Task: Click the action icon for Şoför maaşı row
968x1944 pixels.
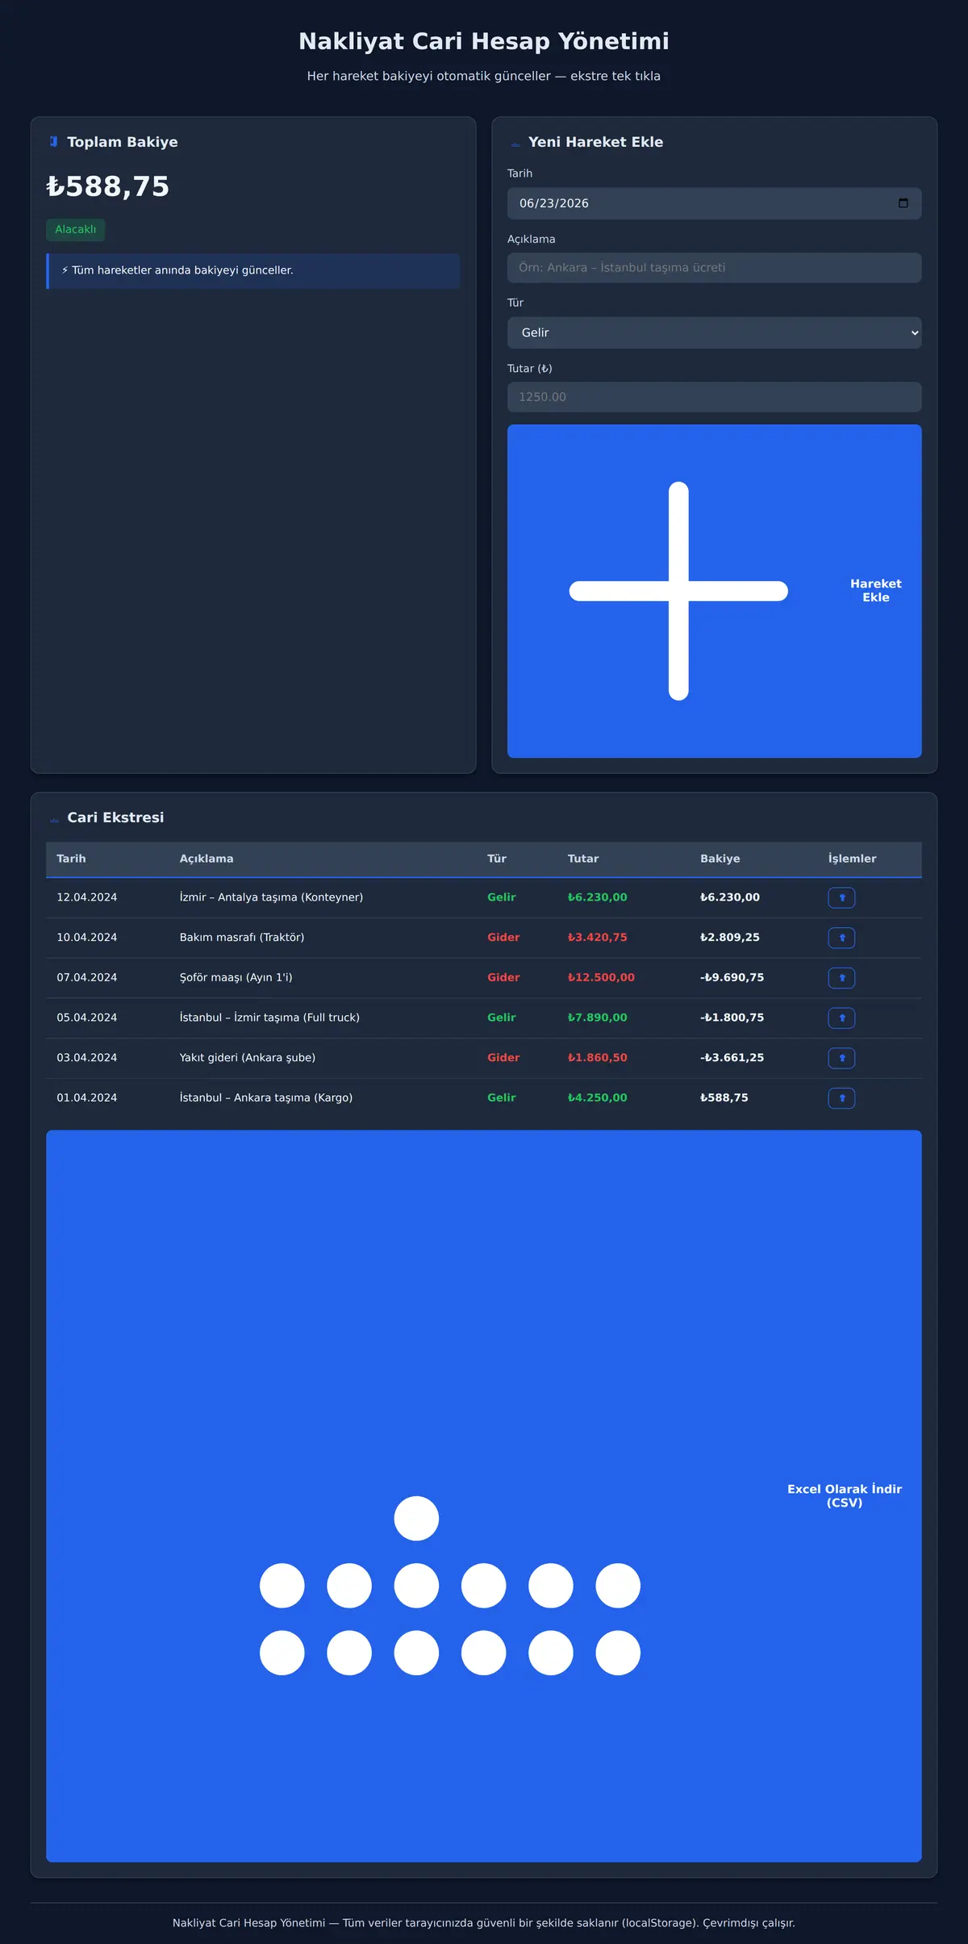Action: click(841, 978)
